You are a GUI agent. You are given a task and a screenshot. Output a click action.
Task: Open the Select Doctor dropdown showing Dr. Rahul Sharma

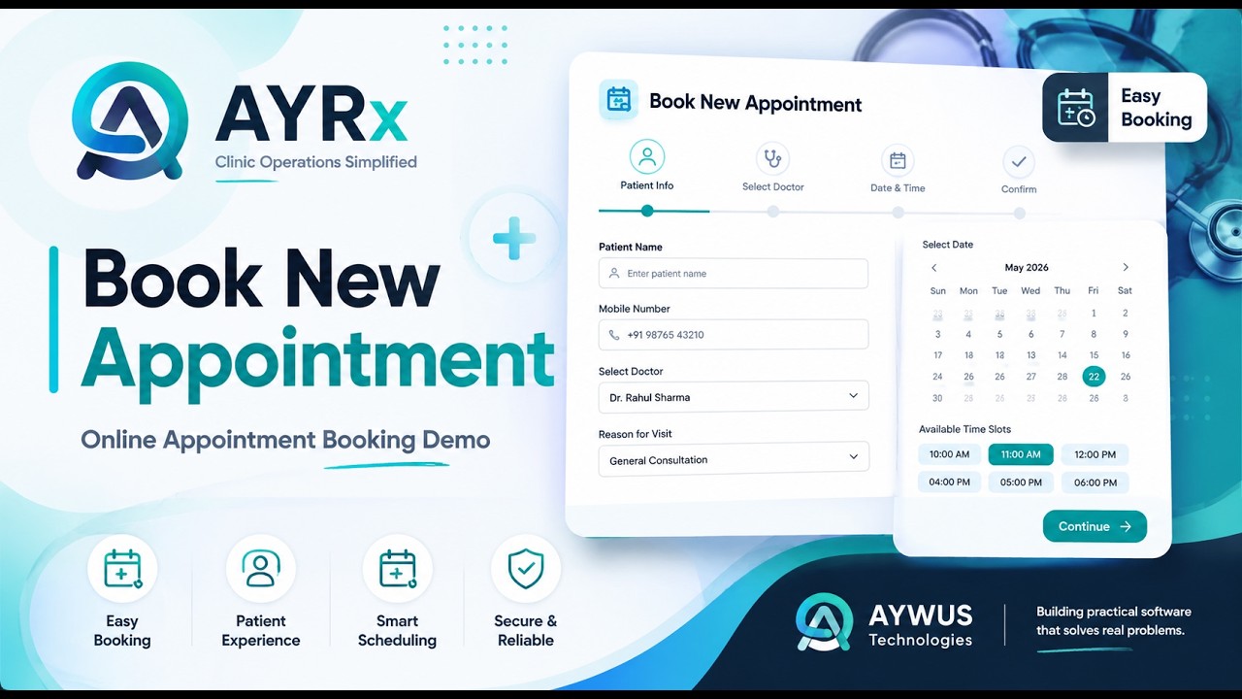[x=734, y=396]
